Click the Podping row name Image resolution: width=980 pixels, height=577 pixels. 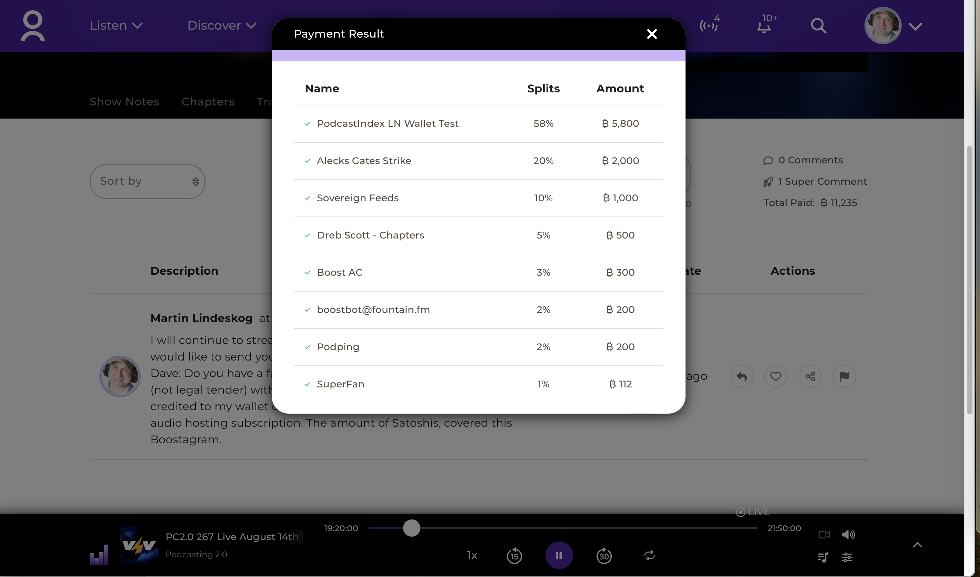(x=338, y=347)
